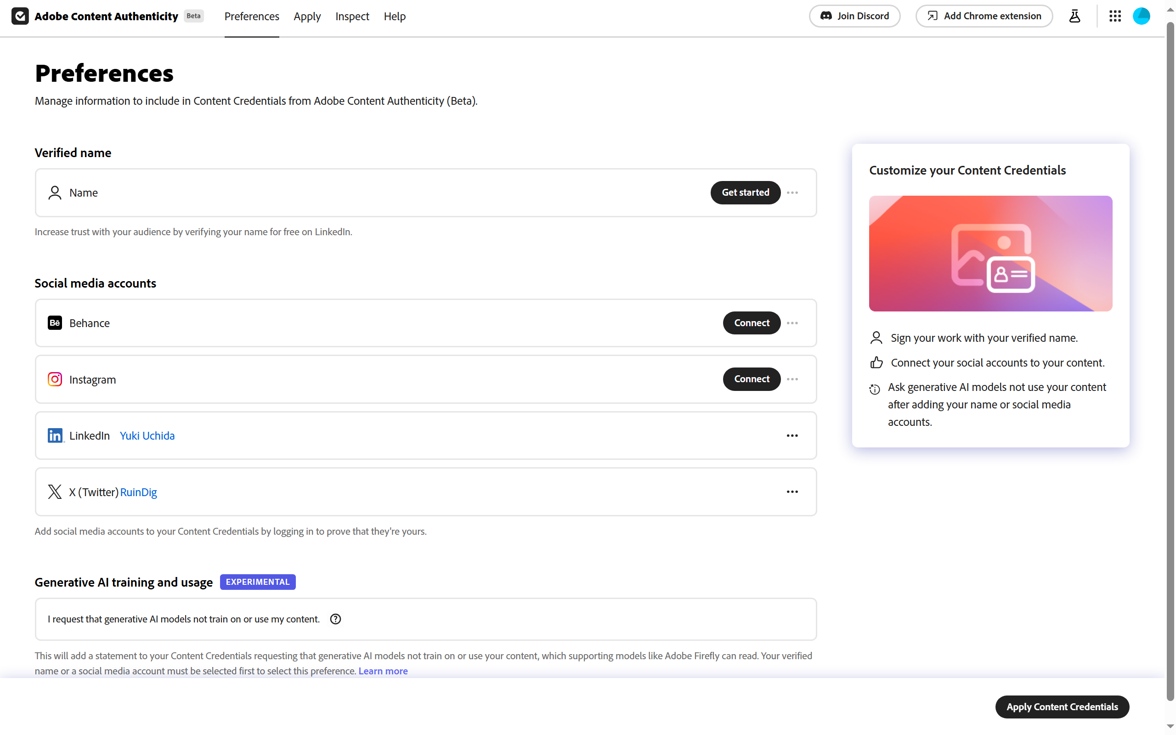The height and width of the screenshot is (735, 1176).
Task: Click the icon beside 'Ask generative AI models'
Action: click(x=875, y=389)
